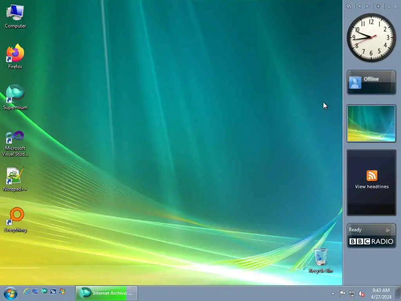Open the network tray icon
401x301 pixels.
point(352,294)
